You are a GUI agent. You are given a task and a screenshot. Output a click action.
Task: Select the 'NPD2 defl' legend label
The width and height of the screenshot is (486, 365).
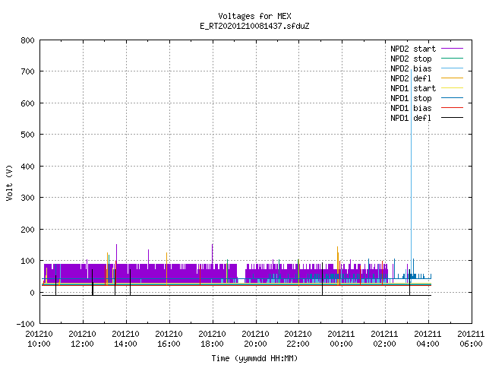tap(411, 78)
